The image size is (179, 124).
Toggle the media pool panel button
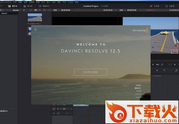pyautogui.click(x=13, y=6)
